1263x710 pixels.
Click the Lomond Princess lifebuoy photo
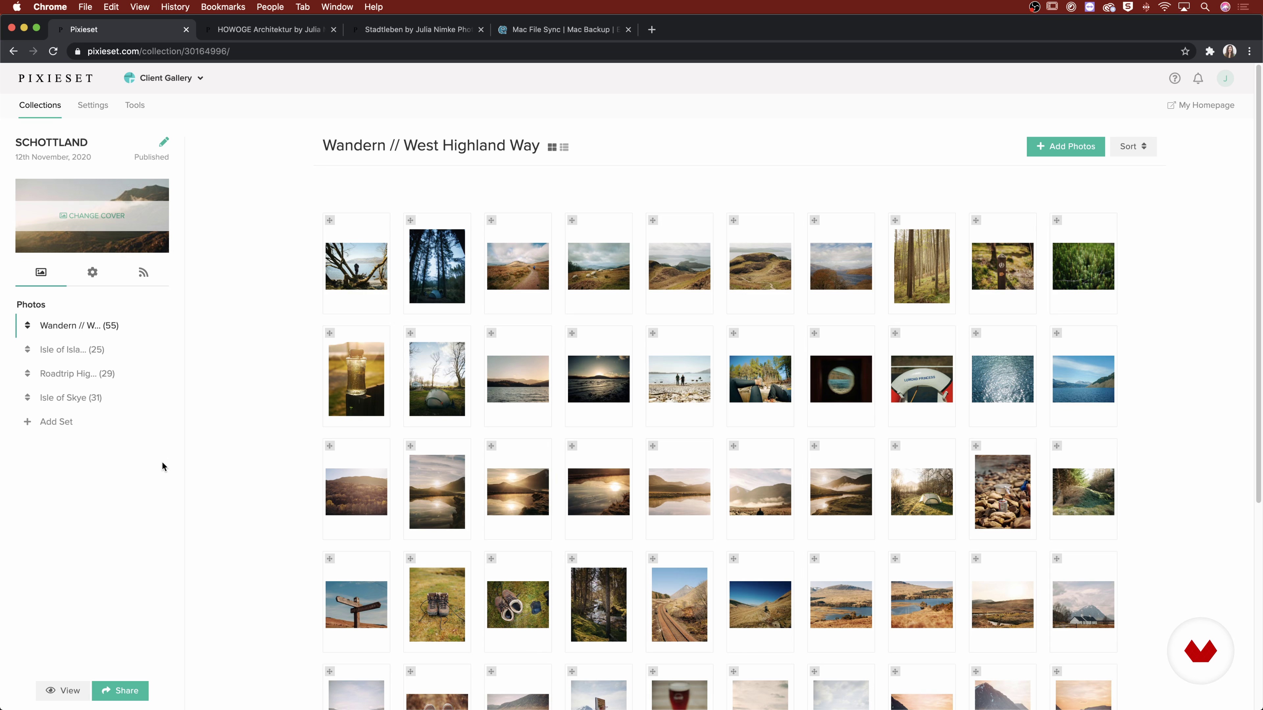point(922,379)
